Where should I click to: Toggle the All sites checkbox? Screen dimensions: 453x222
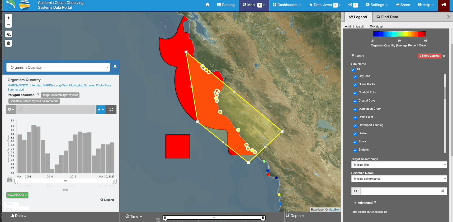(x=353, y=70)
